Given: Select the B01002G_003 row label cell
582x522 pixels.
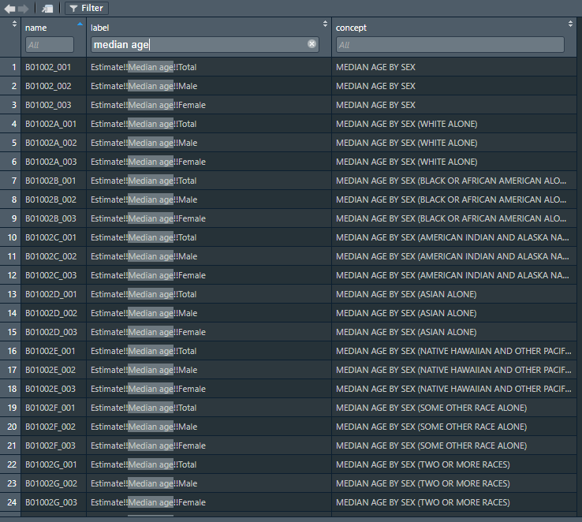Looking at the screenshot, I should 148,502.
